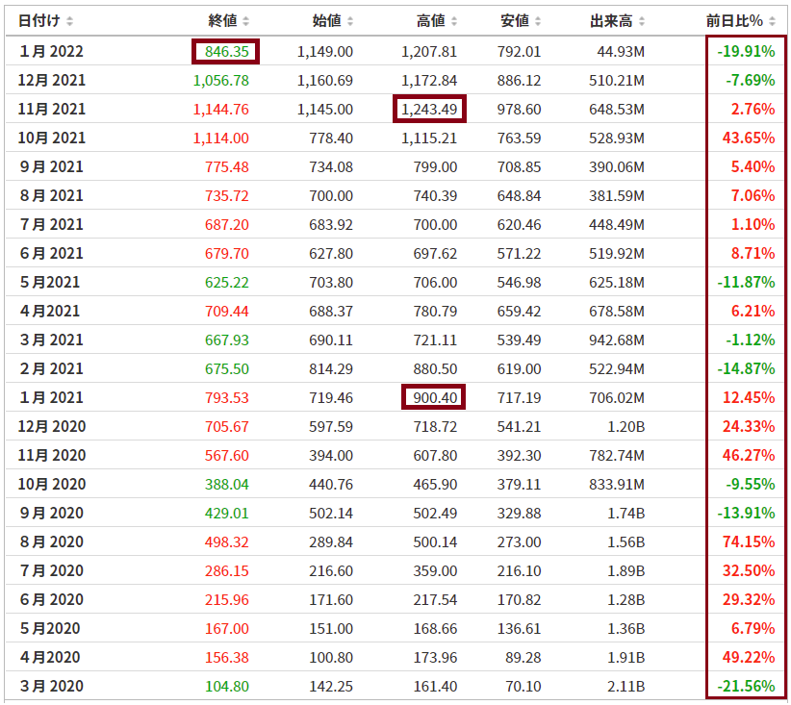
Task: Click high value 900.40
Action: pos(435,397)
